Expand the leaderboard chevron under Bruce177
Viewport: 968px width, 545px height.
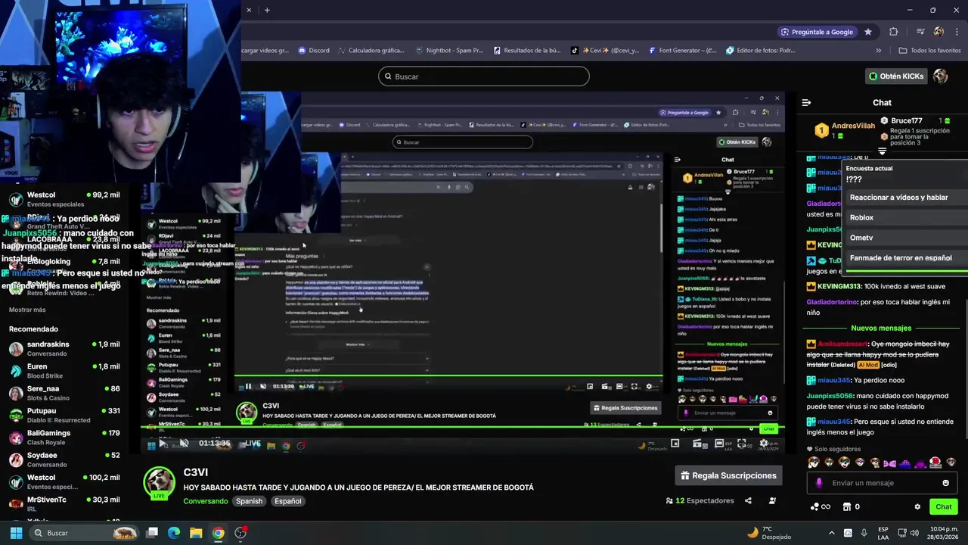[x=882, y=151]
